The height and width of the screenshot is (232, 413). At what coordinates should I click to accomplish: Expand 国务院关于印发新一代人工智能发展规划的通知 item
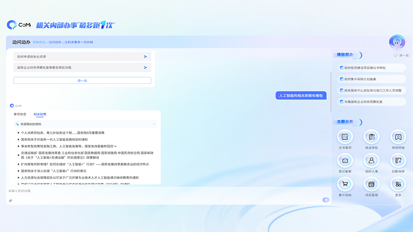(18, 139)
